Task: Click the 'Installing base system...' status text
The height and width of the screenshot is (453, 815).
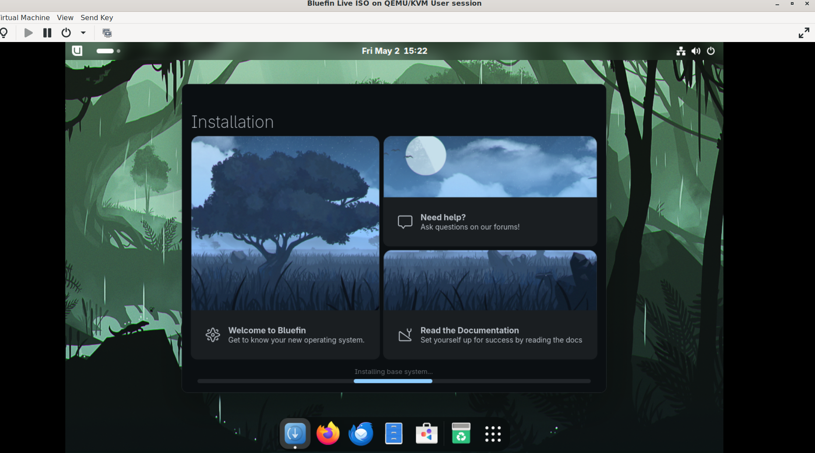Action: 393,372
